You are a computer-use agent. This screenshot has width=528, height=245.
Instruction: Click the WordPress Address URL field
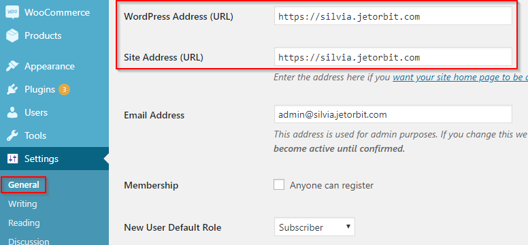click(393, 16)
